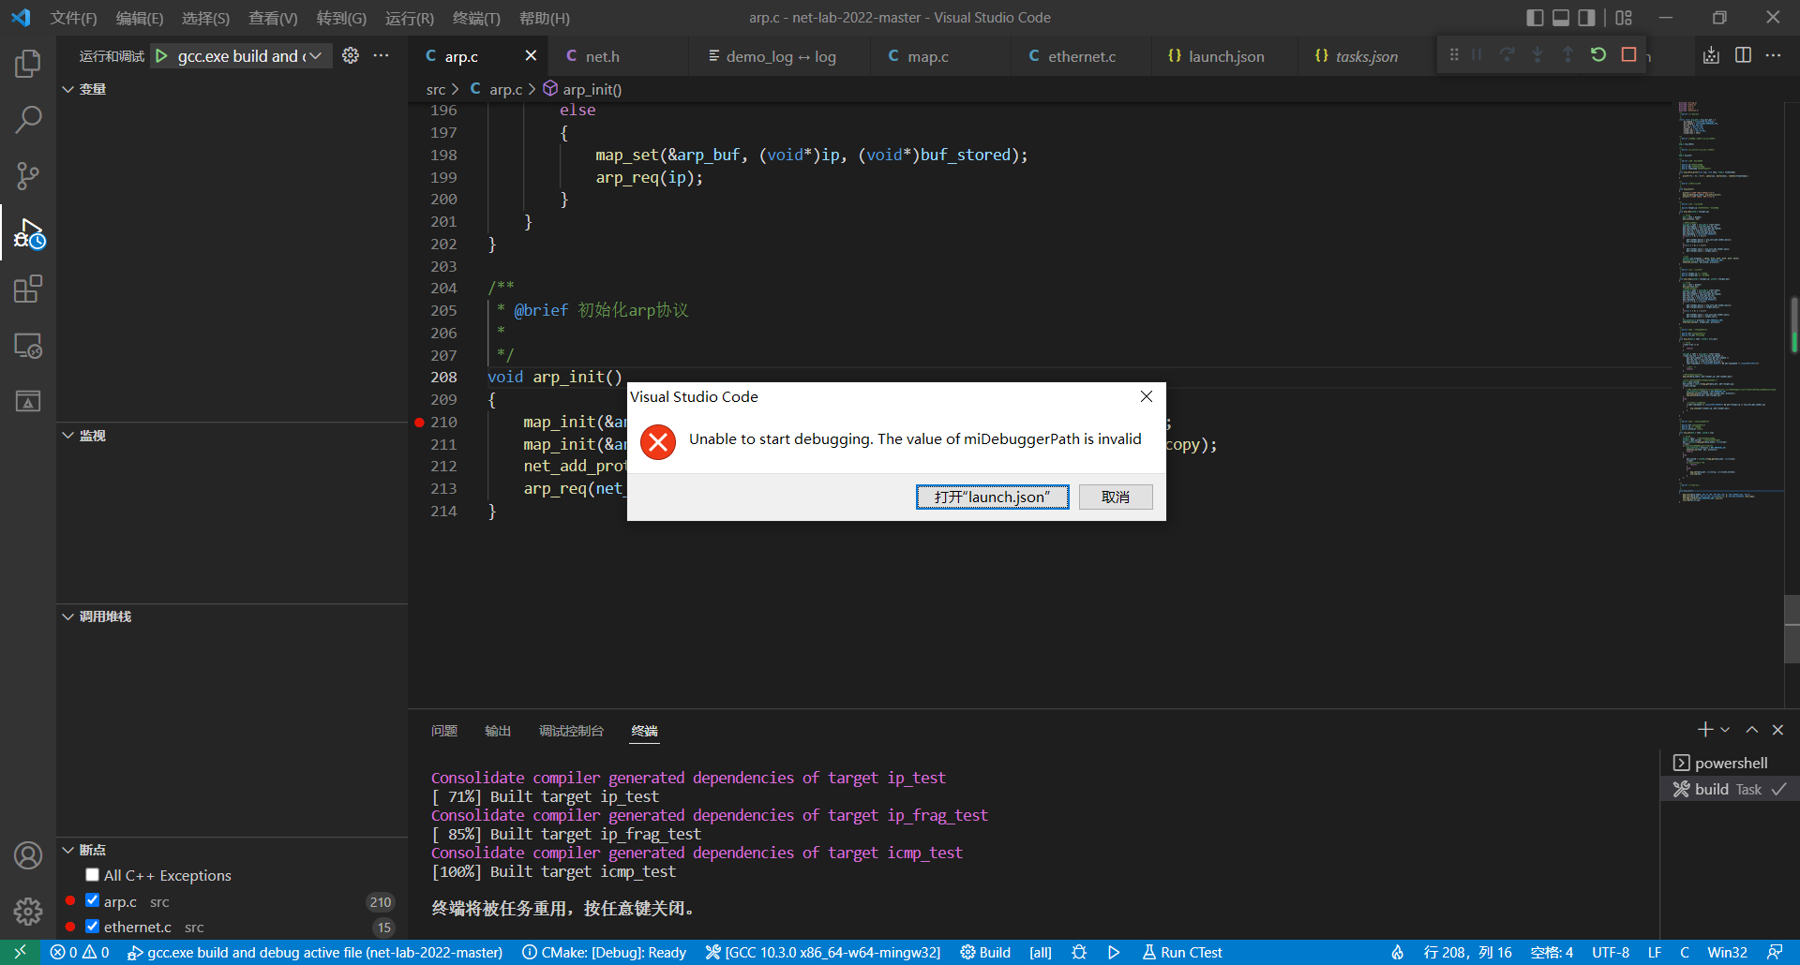Screen dimensions: 1800x965
Task: Click GCC 10.3.0 kit selector
Action: 823,952
